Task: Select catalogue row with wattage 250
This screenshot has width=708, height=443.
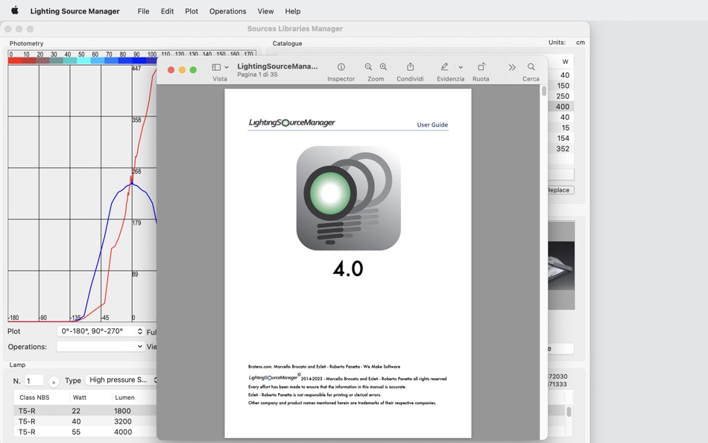Action: point(560,96)
